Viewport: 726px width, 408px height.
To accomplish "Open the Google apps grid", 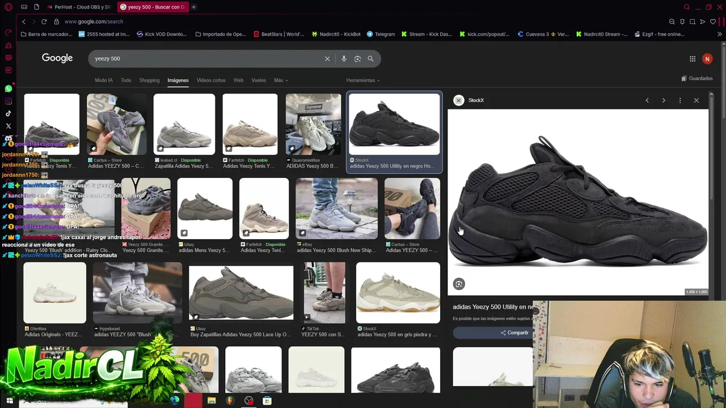I will [x=693, y=58].
